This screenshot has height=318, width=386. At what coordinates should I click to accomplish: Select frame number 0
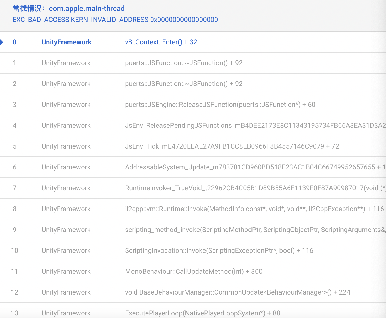15,42
